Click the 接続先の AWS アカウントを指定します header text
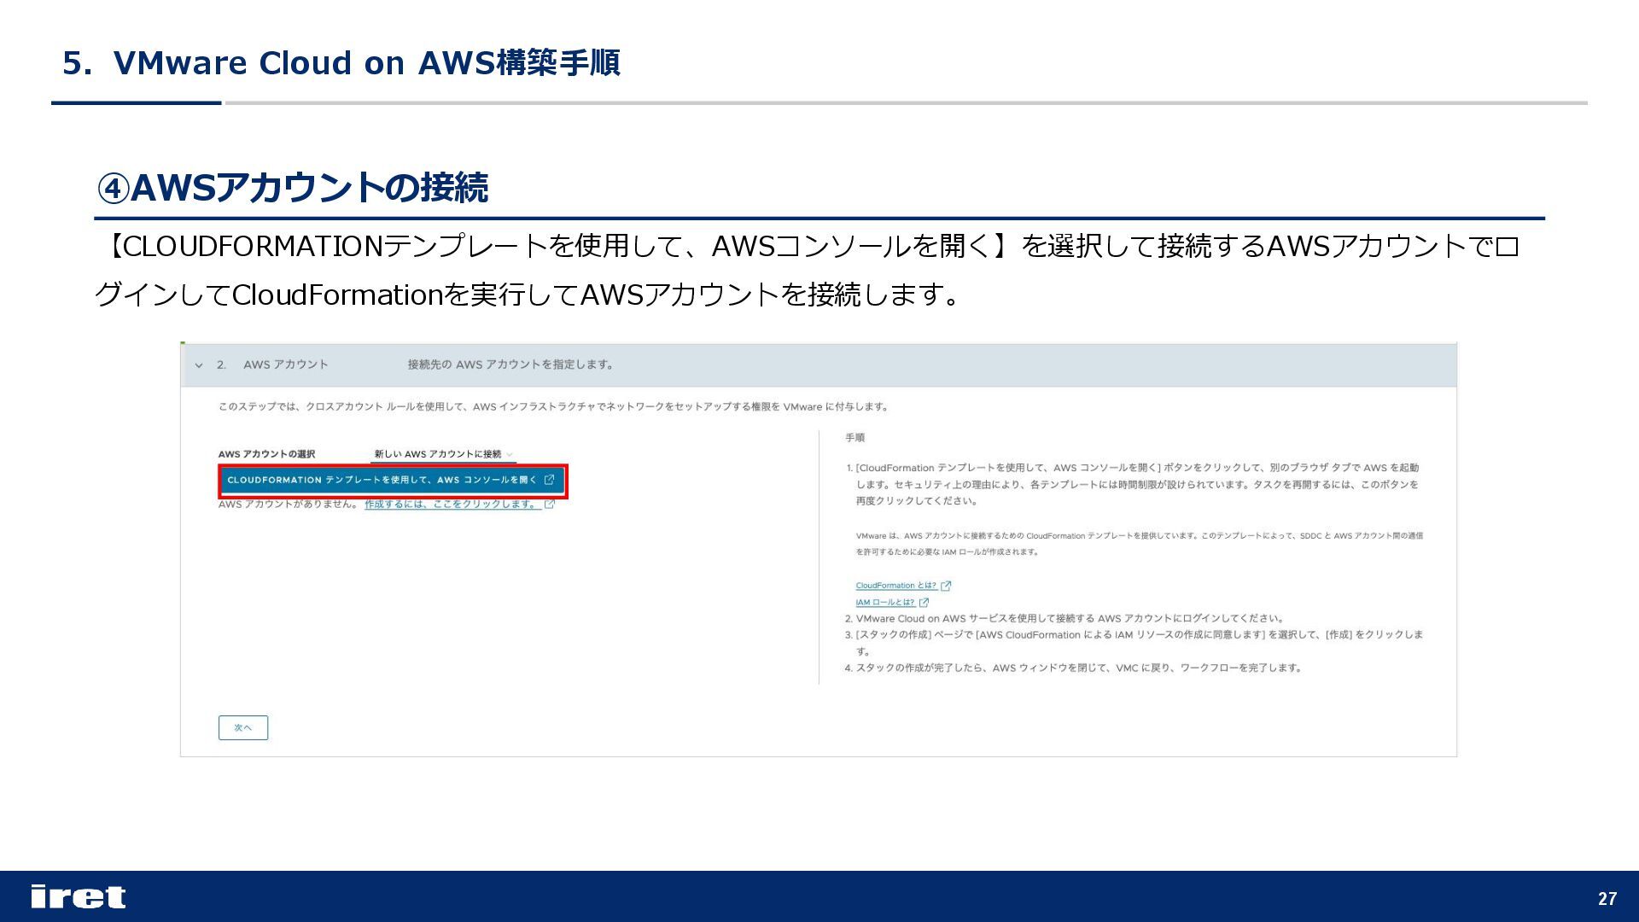Screen dimensions: 1639x922 [510, 365]
